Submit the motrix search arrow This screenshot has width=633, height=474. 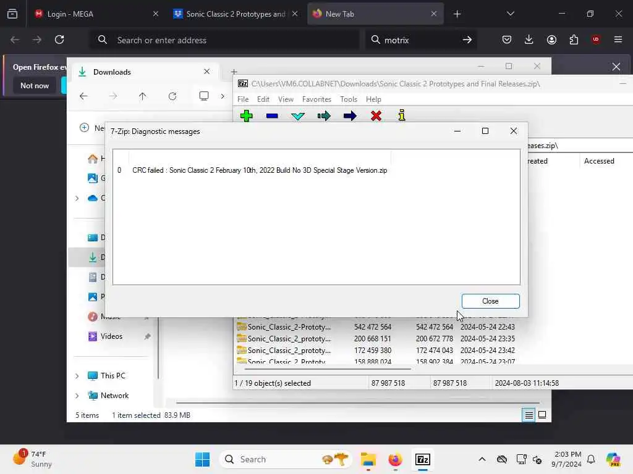pyautogui.click(x=467, y=39)
